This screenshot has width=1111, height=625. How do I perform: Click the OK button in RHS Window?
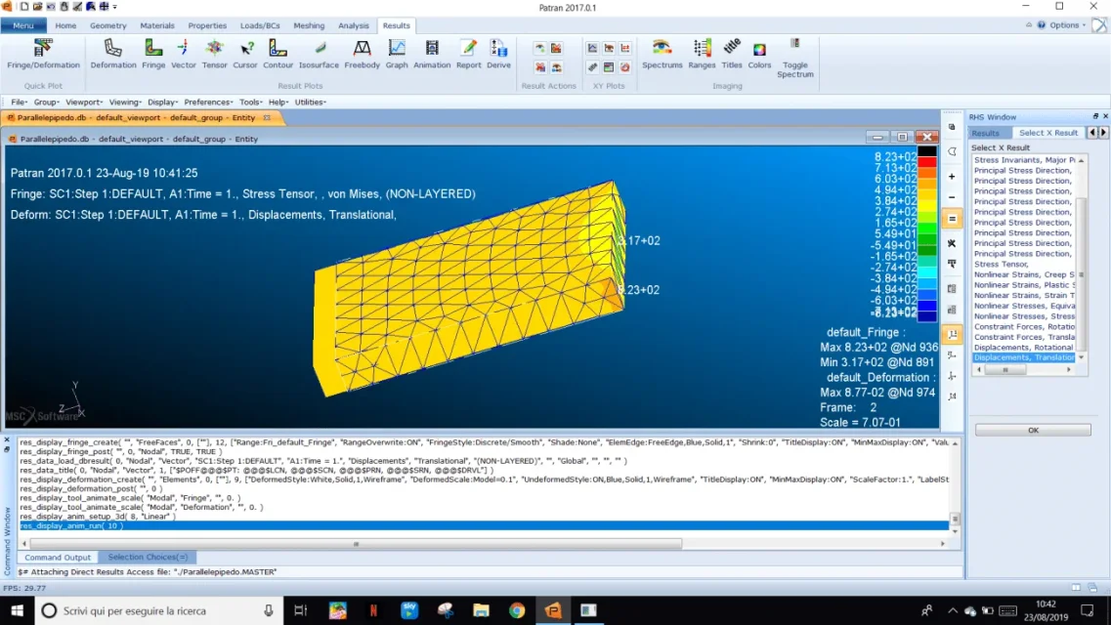[x=1033, y=430]
